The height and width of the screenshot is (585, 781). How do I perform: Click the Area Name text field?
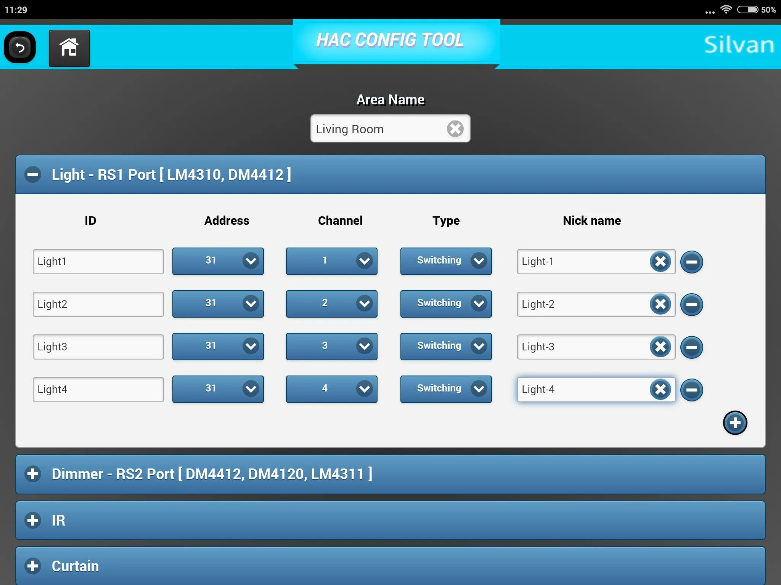378,129
